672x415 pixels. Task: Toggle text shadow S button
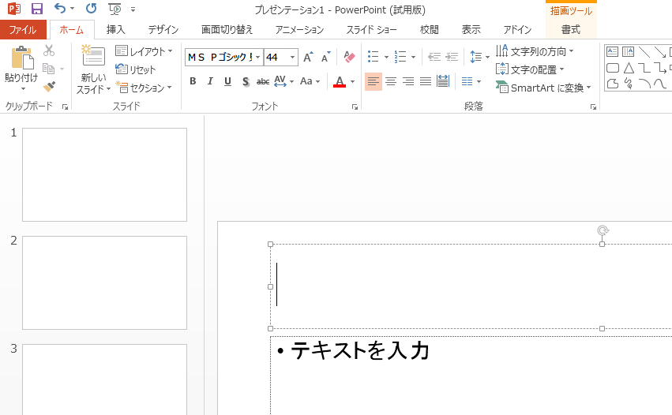246,81
